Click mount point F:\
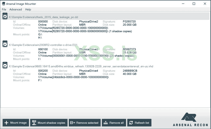The width and height of the screenshot is (211, 129). click(x=40, y=80)
